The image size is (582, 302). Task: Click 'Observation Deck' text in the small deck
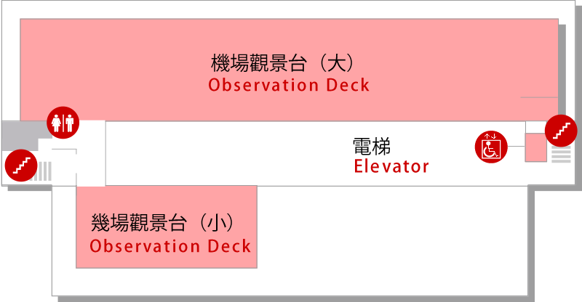(x=170, y=246)
